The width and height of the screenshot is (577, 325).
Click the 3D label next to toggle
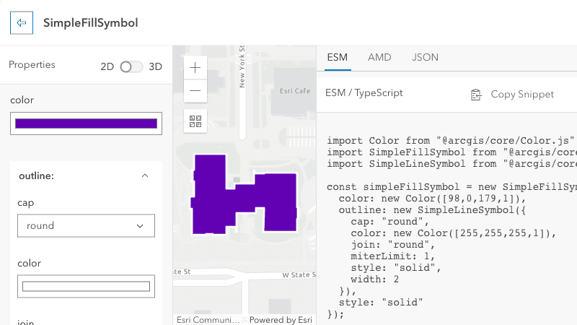coord(155,66)
